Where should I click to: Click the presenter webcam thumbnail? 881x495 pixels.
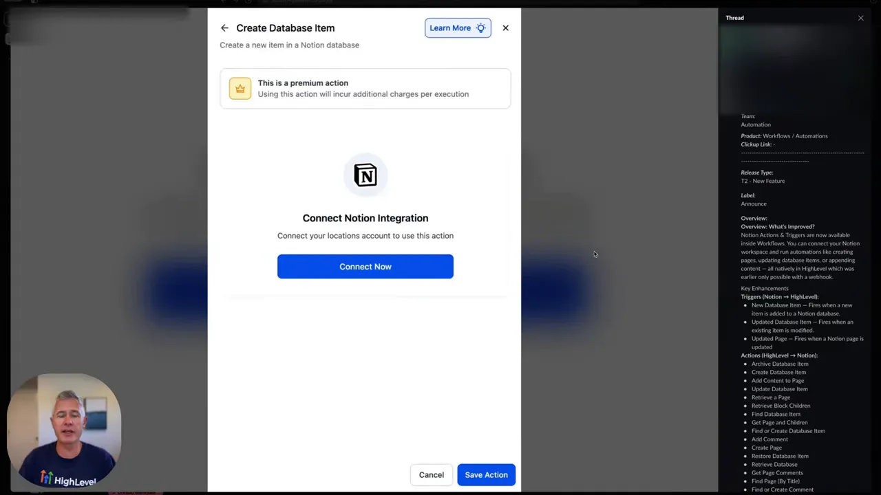point(64,426)
